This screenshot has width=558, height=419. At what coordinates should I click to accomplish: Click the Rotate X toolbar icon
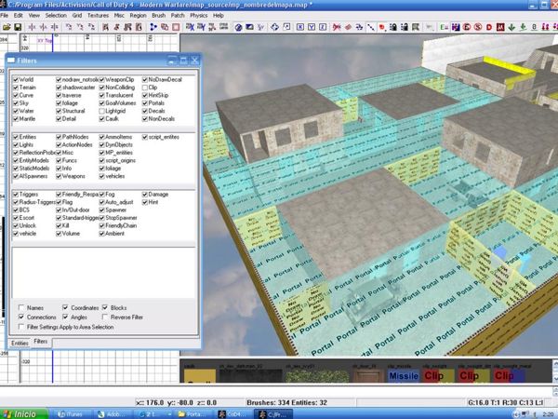pos(69,27)
